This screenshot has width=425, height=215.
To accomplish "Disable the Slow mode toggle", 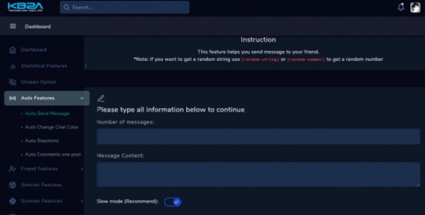I will (x=173, y=202).
